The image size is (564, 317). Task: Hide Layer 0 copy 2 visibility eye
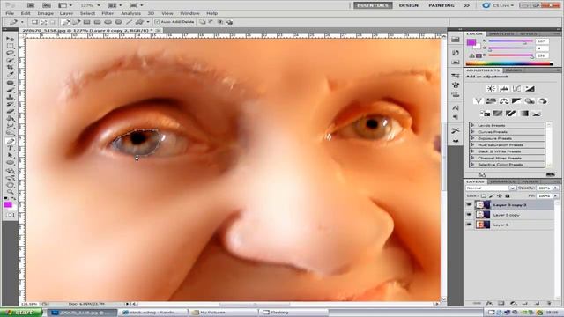point(469,205)
